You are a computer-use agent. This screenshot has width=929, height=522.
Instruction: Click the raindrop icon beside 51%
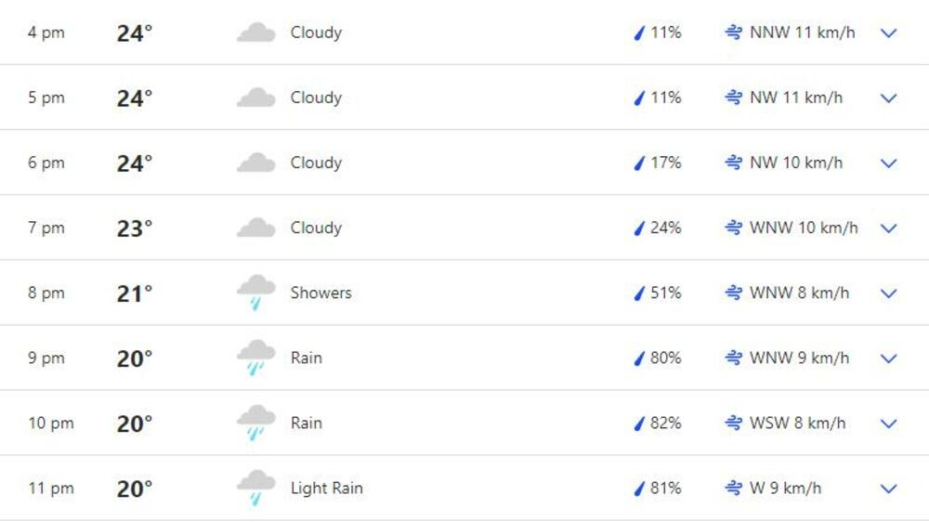639,294
